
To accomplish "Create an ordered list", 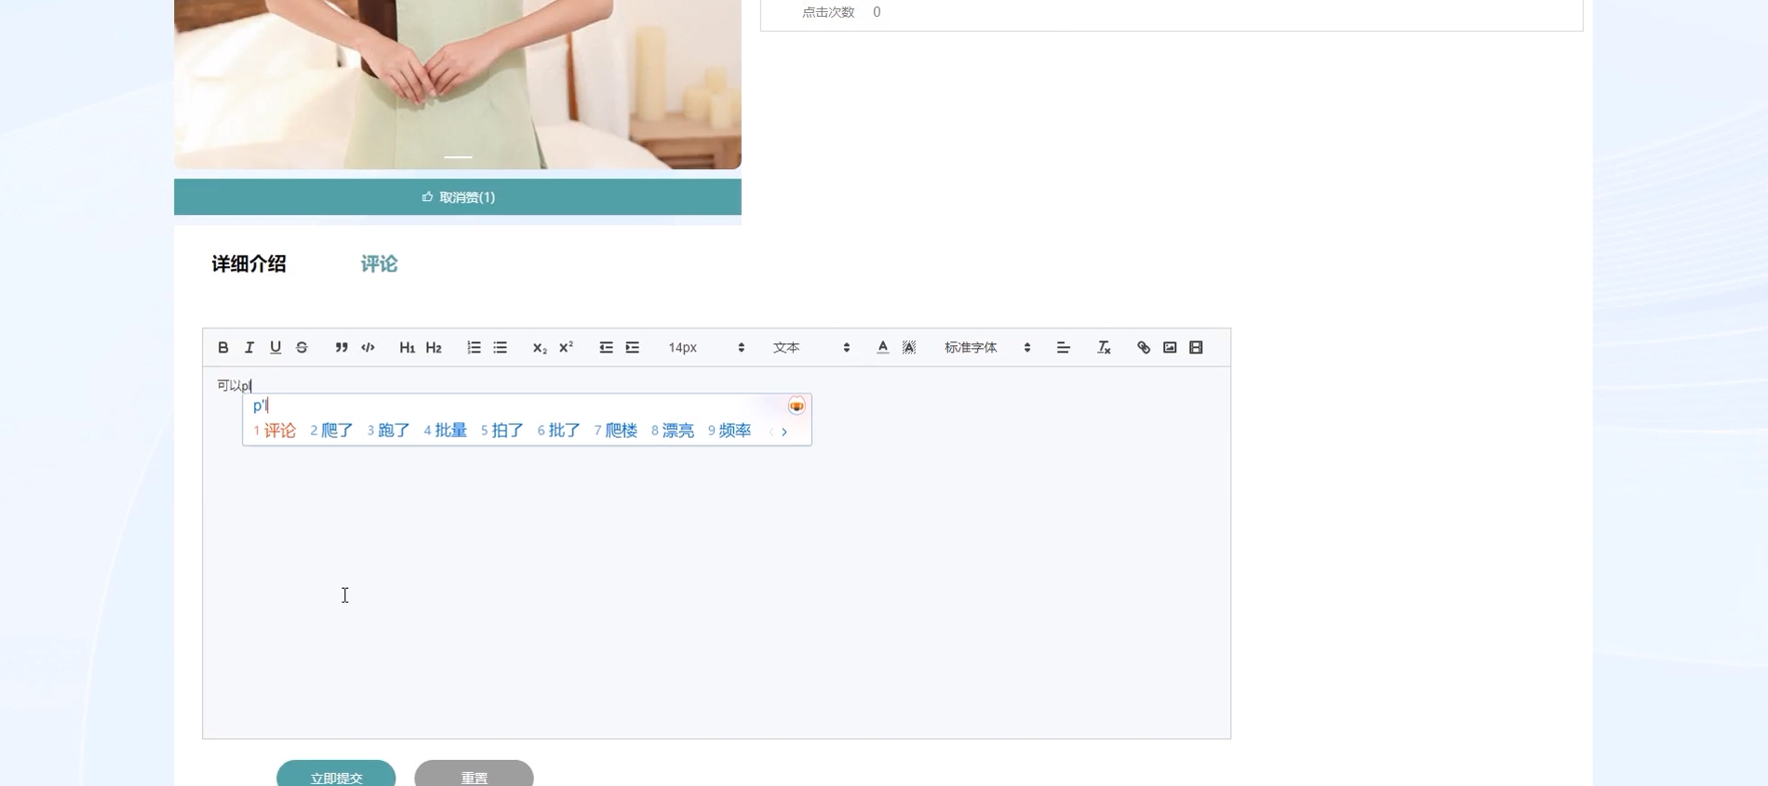I will coord(474,347).
